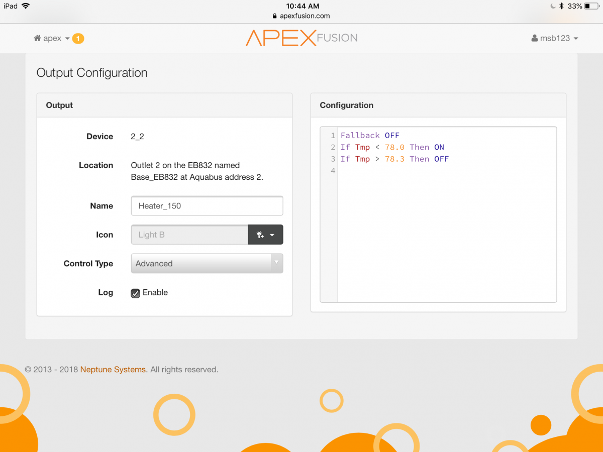Screen dimensions: 603x452
Task: Open the Neptune Systems link
Action: click(x=113, y=370)
